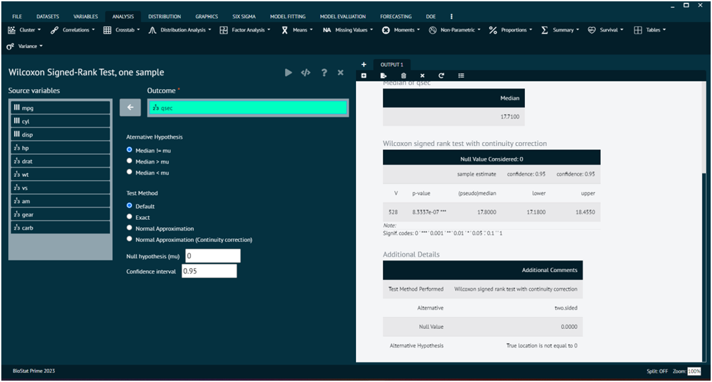Viewport: 712px width, 382px height.
Task: Select gear in Source variables
Action: pos(60,214)
